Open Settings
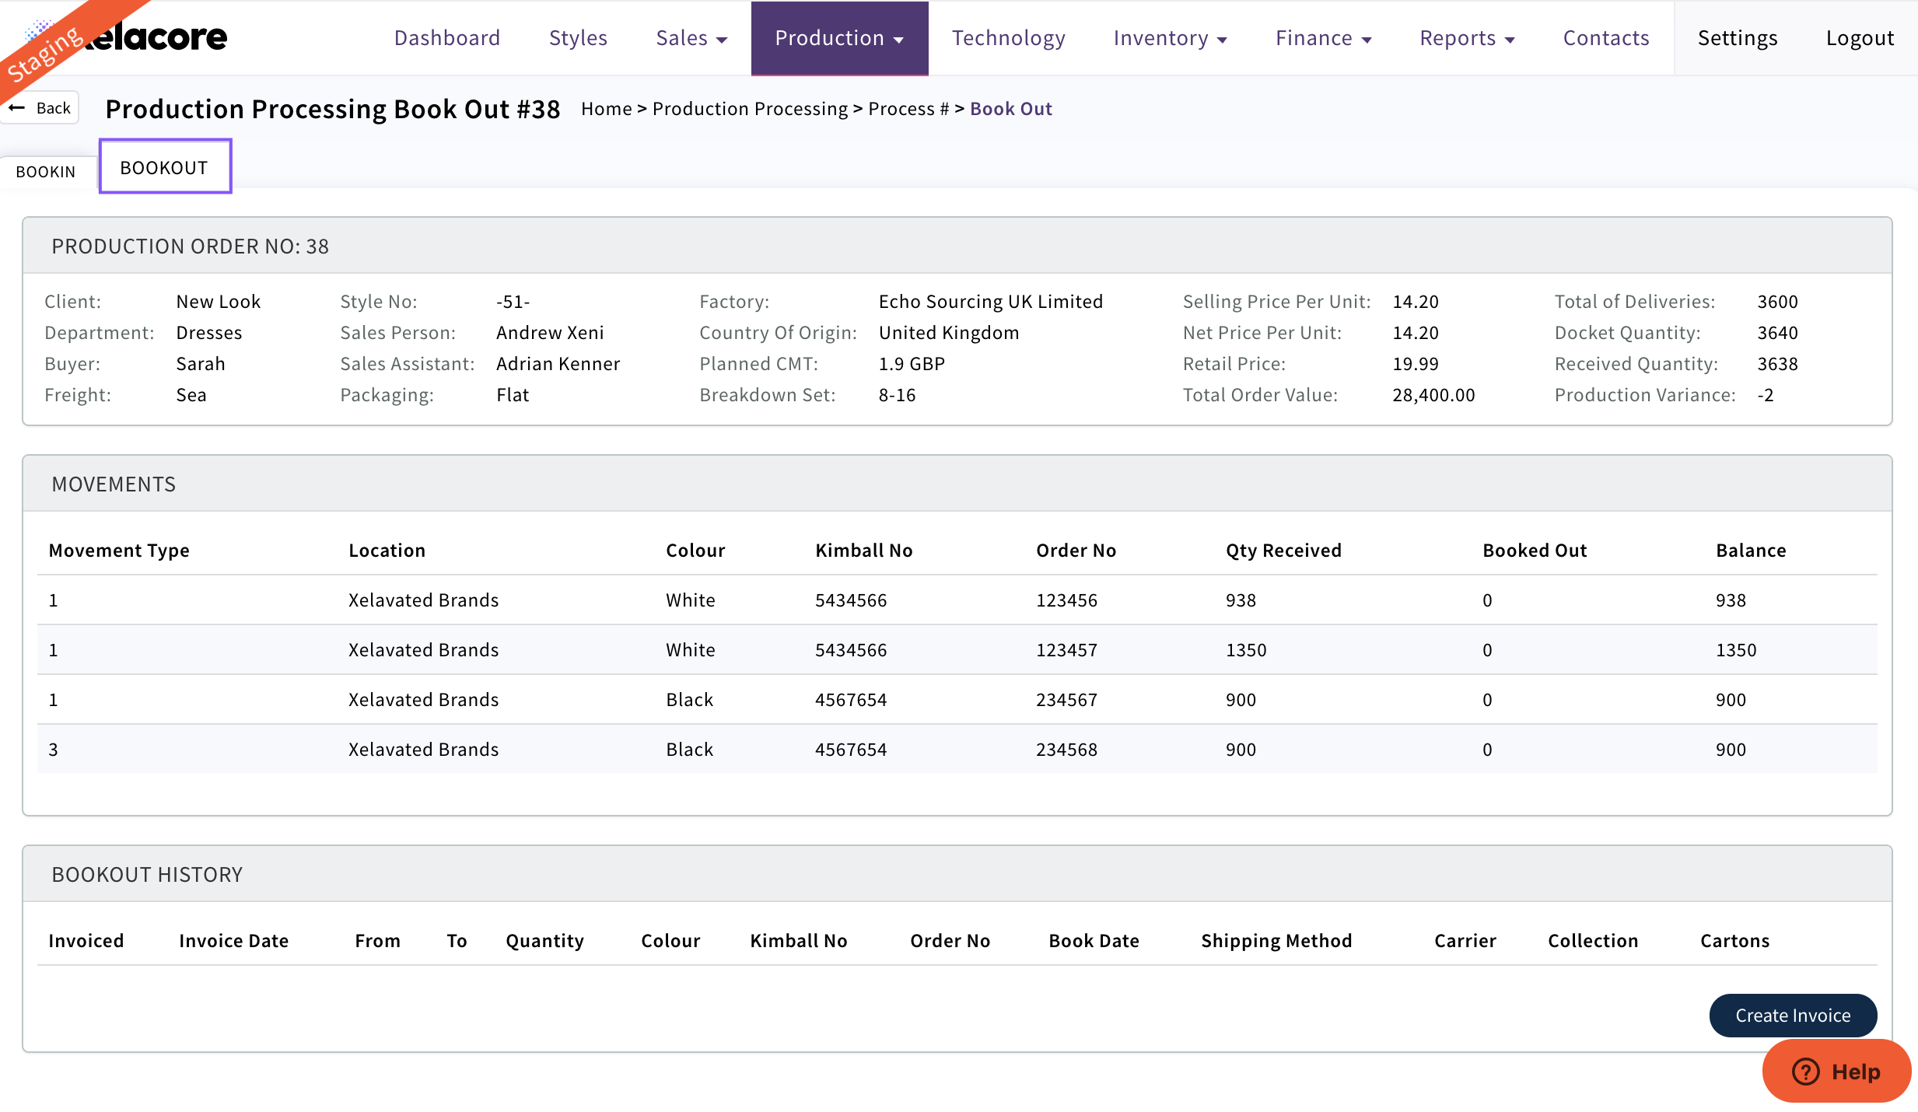The image size is (1918, 1112). point(1737,38)
